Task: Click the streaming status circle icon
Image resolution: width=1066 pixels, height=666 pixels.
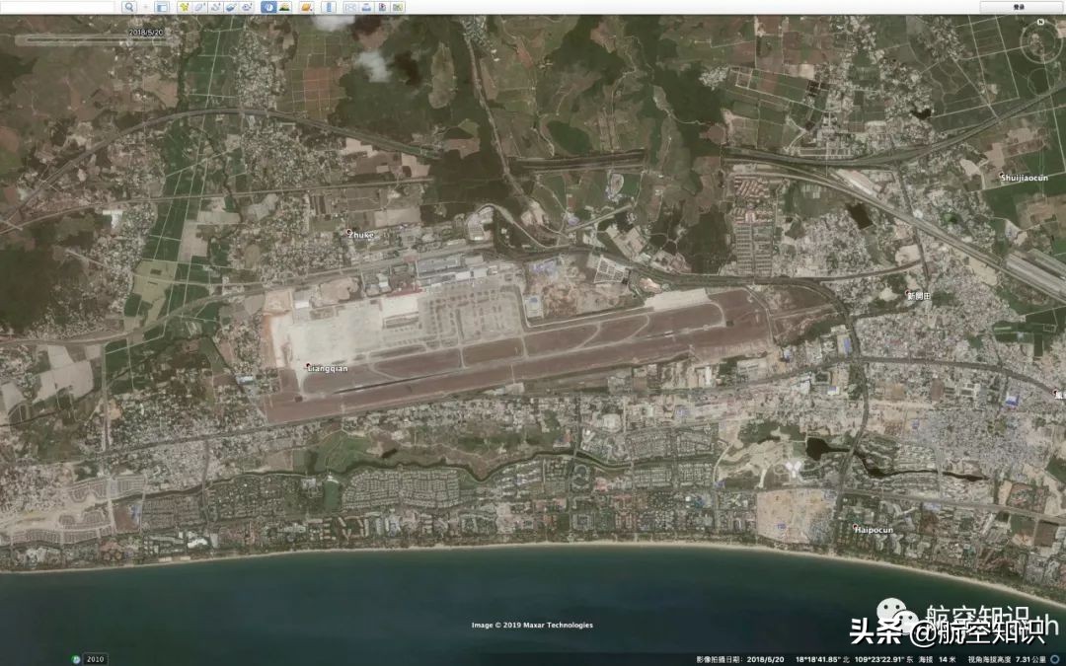Action: pos(1057,659)
